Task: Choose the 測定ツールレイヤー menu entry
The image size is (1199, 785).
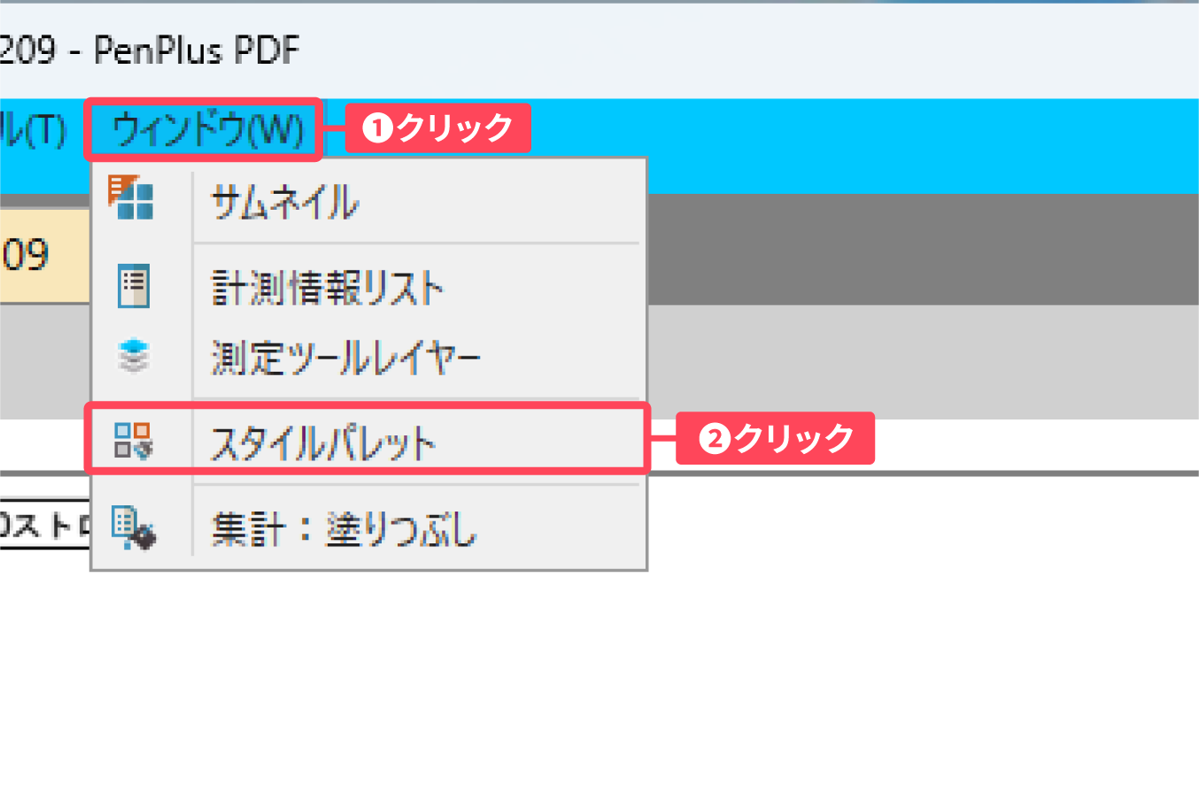Action: [345, 358]
